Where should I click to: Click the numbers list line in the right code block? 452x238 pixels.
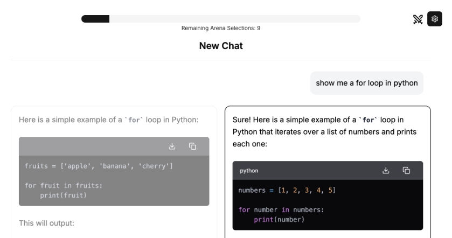(x=287, y=191)
